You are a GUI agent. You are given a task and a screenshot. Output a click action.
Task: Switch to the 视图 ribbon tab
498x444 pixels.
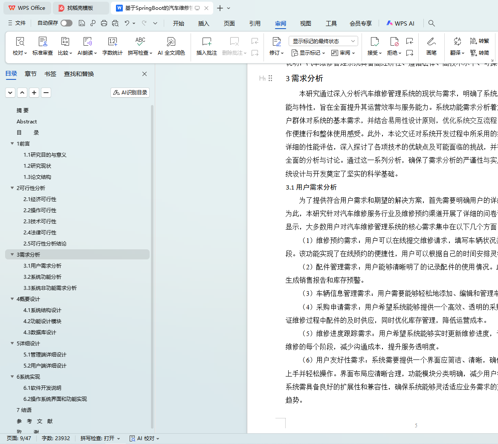[305, 23]
